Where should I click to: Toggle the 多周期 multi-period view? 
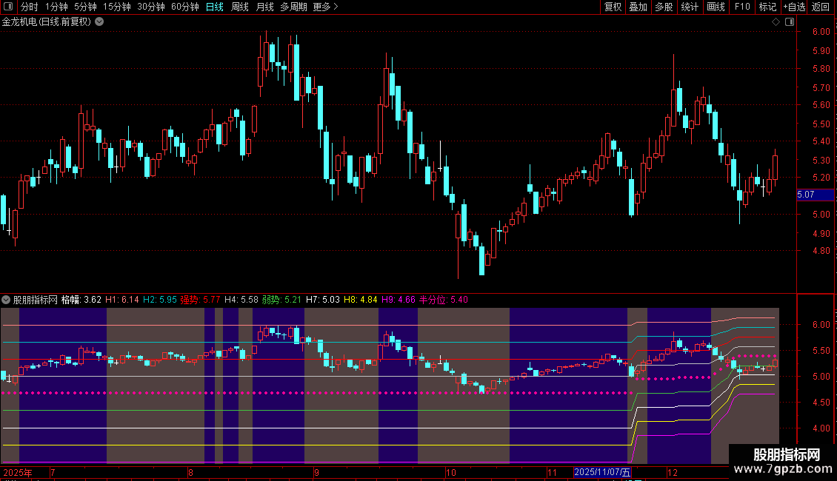click(x=293, y=7)
